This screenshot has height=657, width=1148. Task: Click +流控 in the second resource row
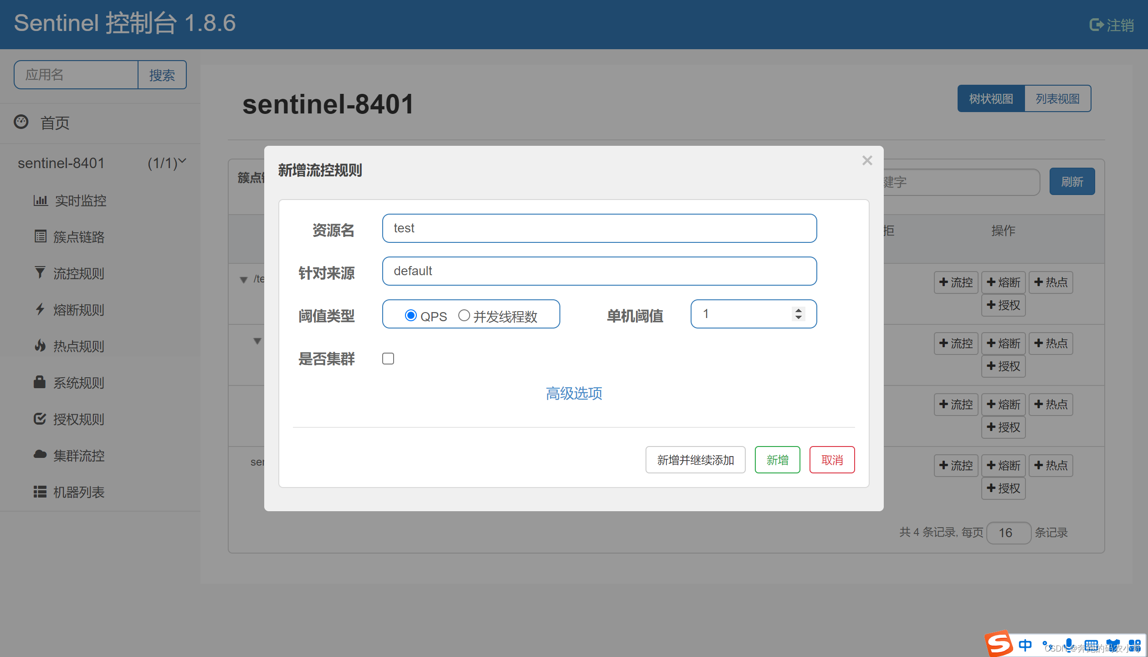tap(956, 344)
